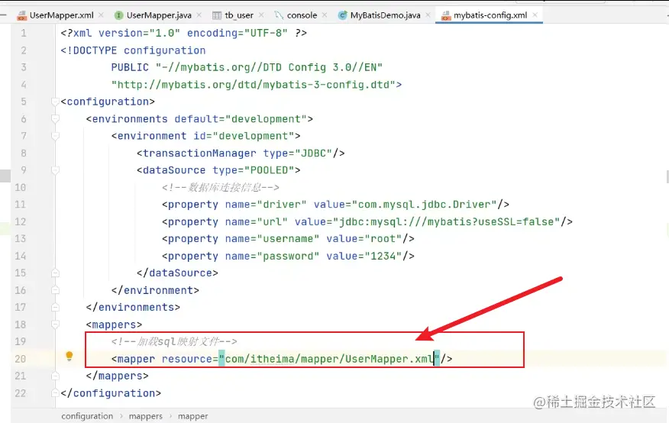Image resolution: width=669 pixels, height=423 pixels.
Task: Click the 数据库连接信息 comment on line 10
Action: [x=220, y=187]
